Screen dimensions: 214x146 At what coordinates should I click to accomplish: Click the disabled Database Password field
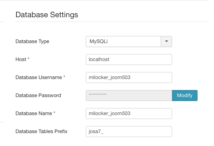(x=129, y=96)
